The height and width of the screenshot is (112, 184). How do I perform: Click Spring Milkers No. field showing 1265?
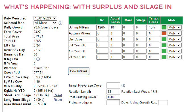[102, 27]
